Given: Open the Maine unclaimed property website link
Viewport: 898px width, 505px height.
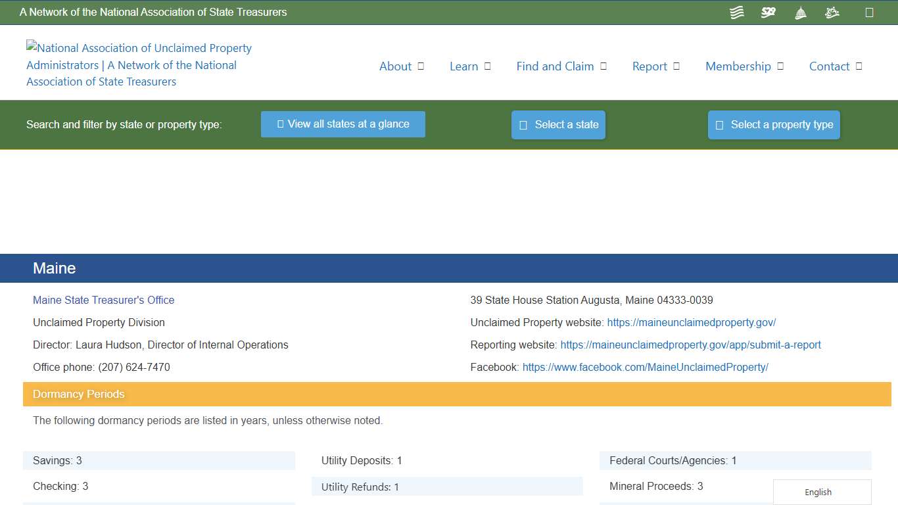Looking at the screenshot, I should (692, 322).
